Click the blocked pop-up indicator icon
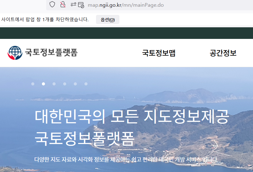 [81, 5]
